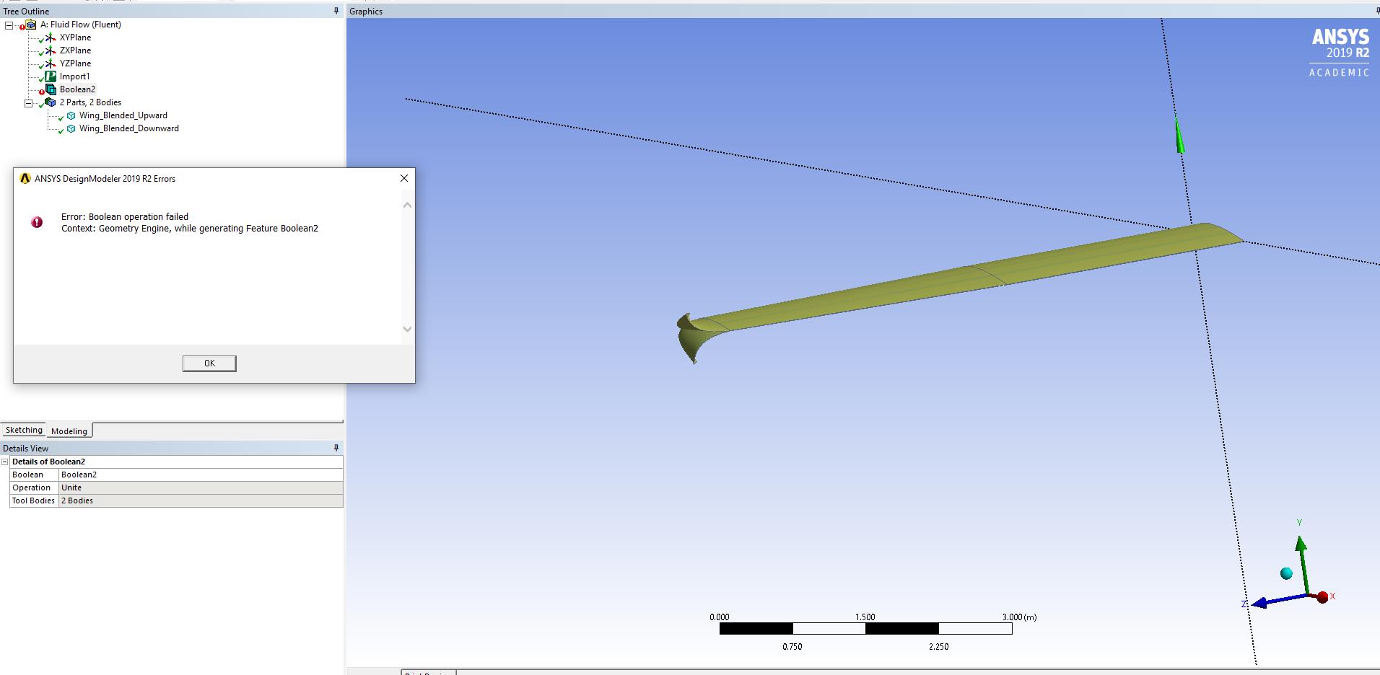Click the 2 Parts, 2 Bodies icon
Screen dimensions: 1380x675
click(51, 102)
